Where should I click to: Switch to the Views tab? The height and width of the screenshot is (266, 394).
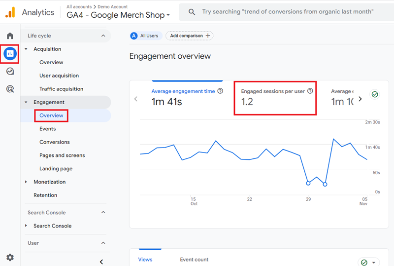coord(145,260)
